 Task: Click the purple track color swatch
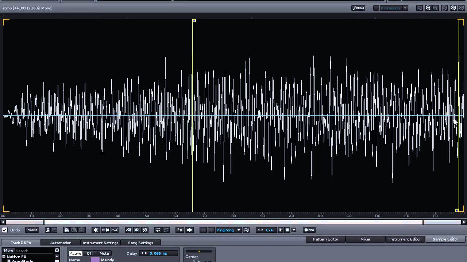[95, 260]
